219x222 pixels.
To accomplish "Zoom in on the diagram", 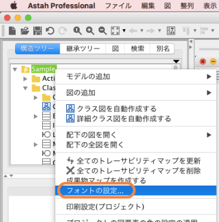I will [90, 31].
